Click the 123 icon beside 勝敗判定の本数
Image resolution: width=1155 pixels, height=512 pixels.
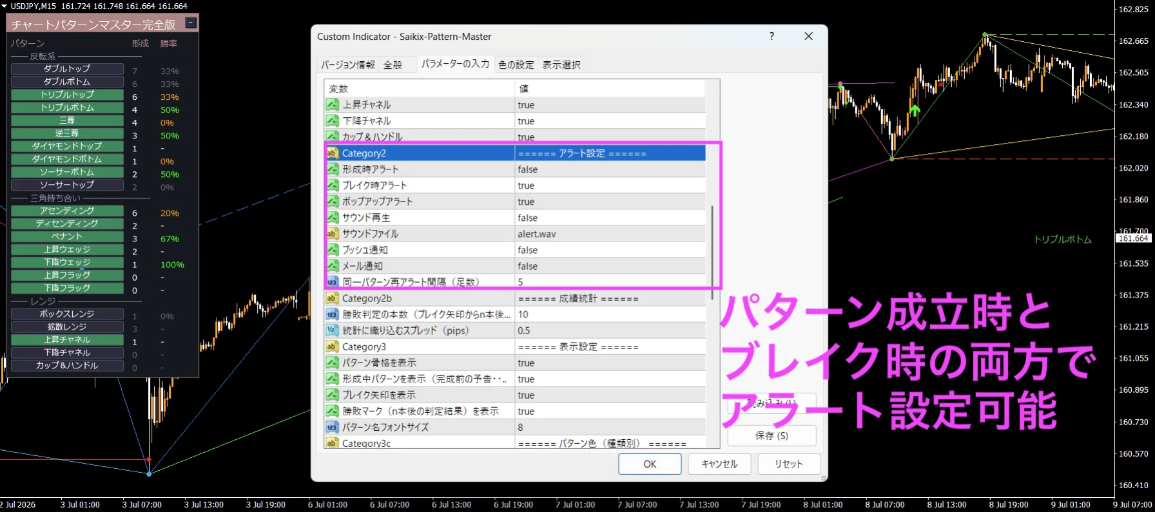pos(332,314)
